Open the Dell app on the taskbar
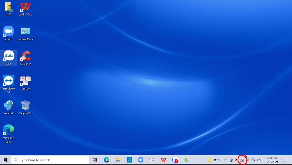Image resolution: width=292 pixels, height=165 pixels. click(129, 160)
